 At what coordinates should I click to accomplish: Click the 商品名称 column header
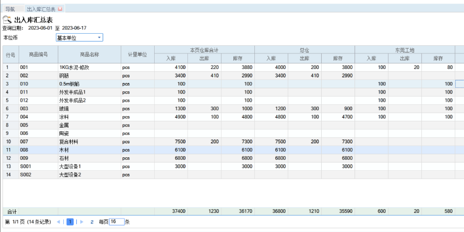[x=89, y=54]
